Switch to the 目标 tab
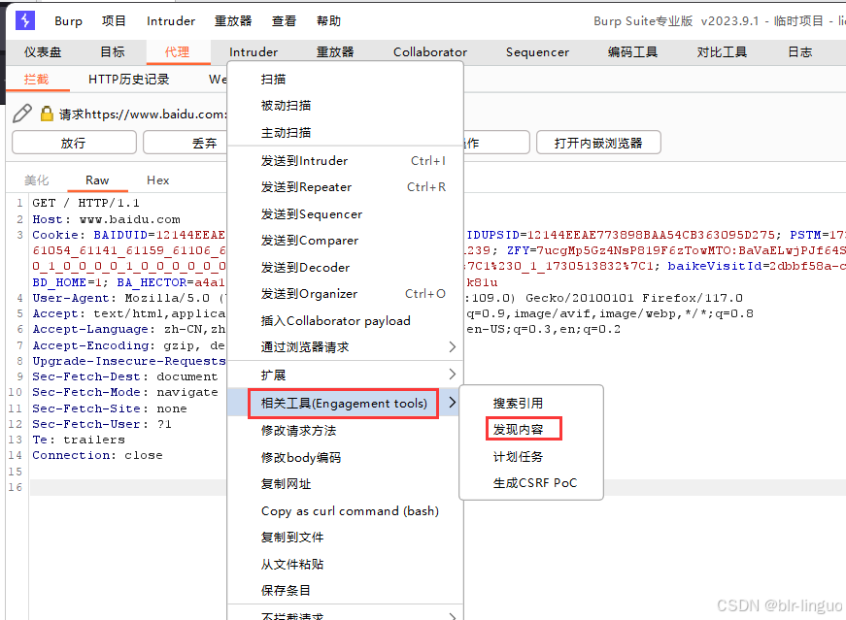This screenshot has width=846, height=620. 113,52
